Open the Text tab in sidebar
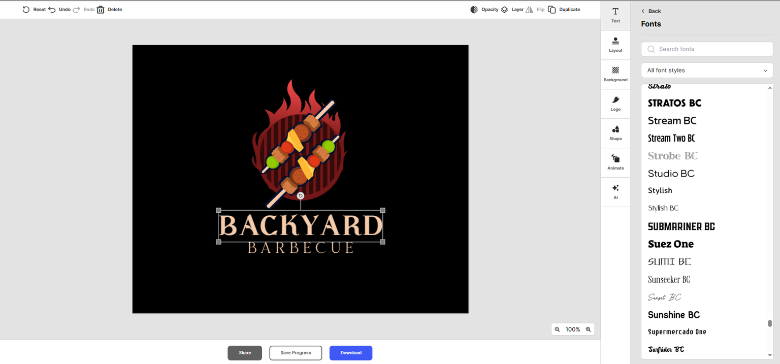780x364 pixels. (x=615, y=15)
